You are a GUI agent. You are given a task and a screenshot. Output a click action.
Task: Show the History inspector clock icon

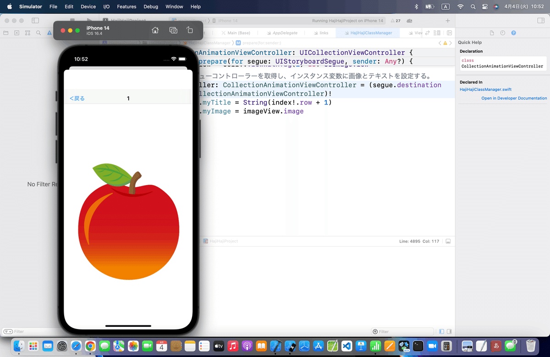503,33
